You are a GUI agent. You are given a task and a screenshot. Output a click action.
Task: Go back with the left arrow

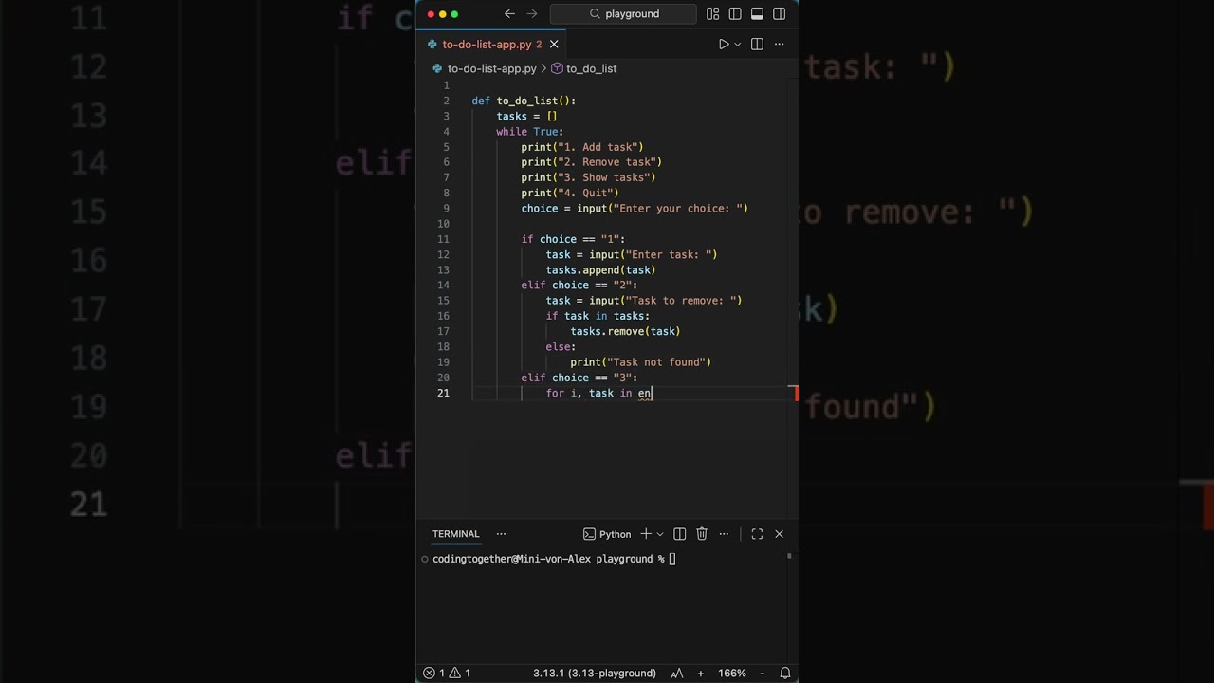point(509,14)
